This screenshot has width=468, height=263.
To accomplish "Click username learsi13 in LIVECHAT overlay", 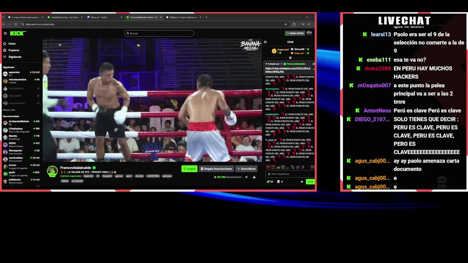I will coord(381,34).
